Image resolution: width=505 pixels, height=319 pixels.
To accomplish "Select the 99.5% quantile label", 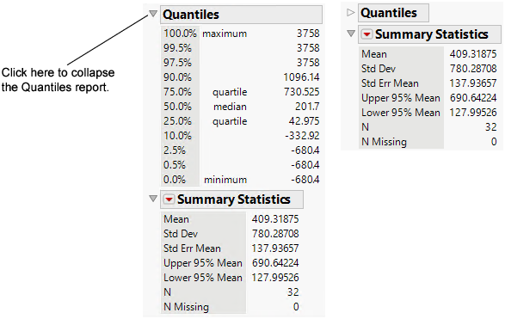I will (x=177, y=48).
